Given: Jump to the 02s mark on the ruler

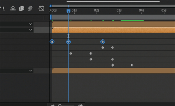Looking at the screenshot, I should [x=97, y=10].
